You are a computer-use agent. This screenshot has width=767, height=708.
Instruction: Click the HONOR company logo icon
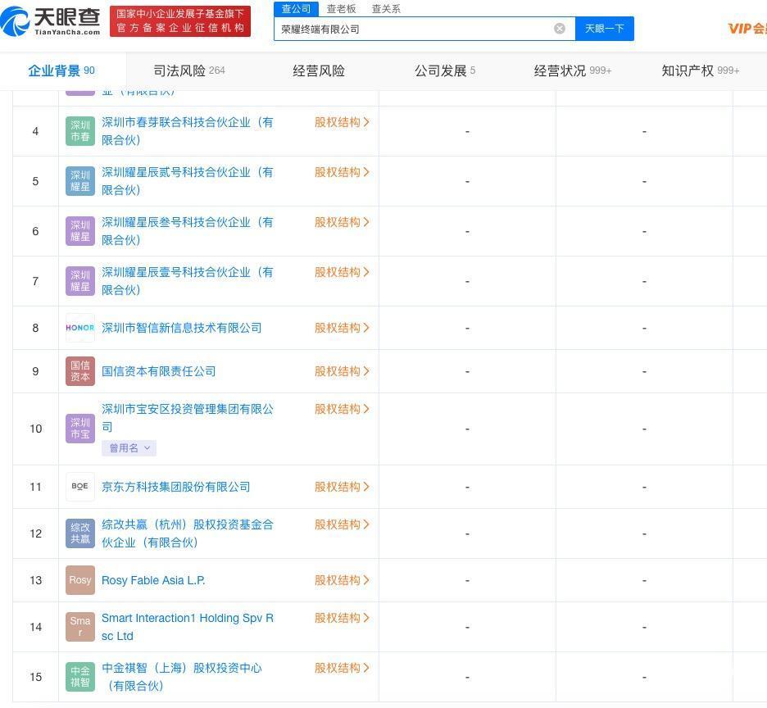point(80,328)
